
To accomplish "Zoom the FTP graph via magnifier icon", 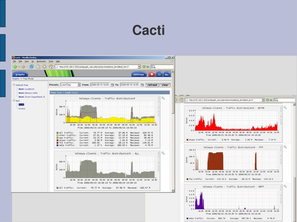I will (x=285, y=147).
